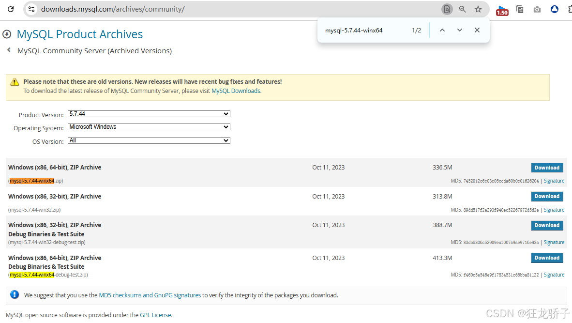Viewport: 572px width, 323px height.
Task: Close the find-in-page bar
Action: (x=477, y=30)
